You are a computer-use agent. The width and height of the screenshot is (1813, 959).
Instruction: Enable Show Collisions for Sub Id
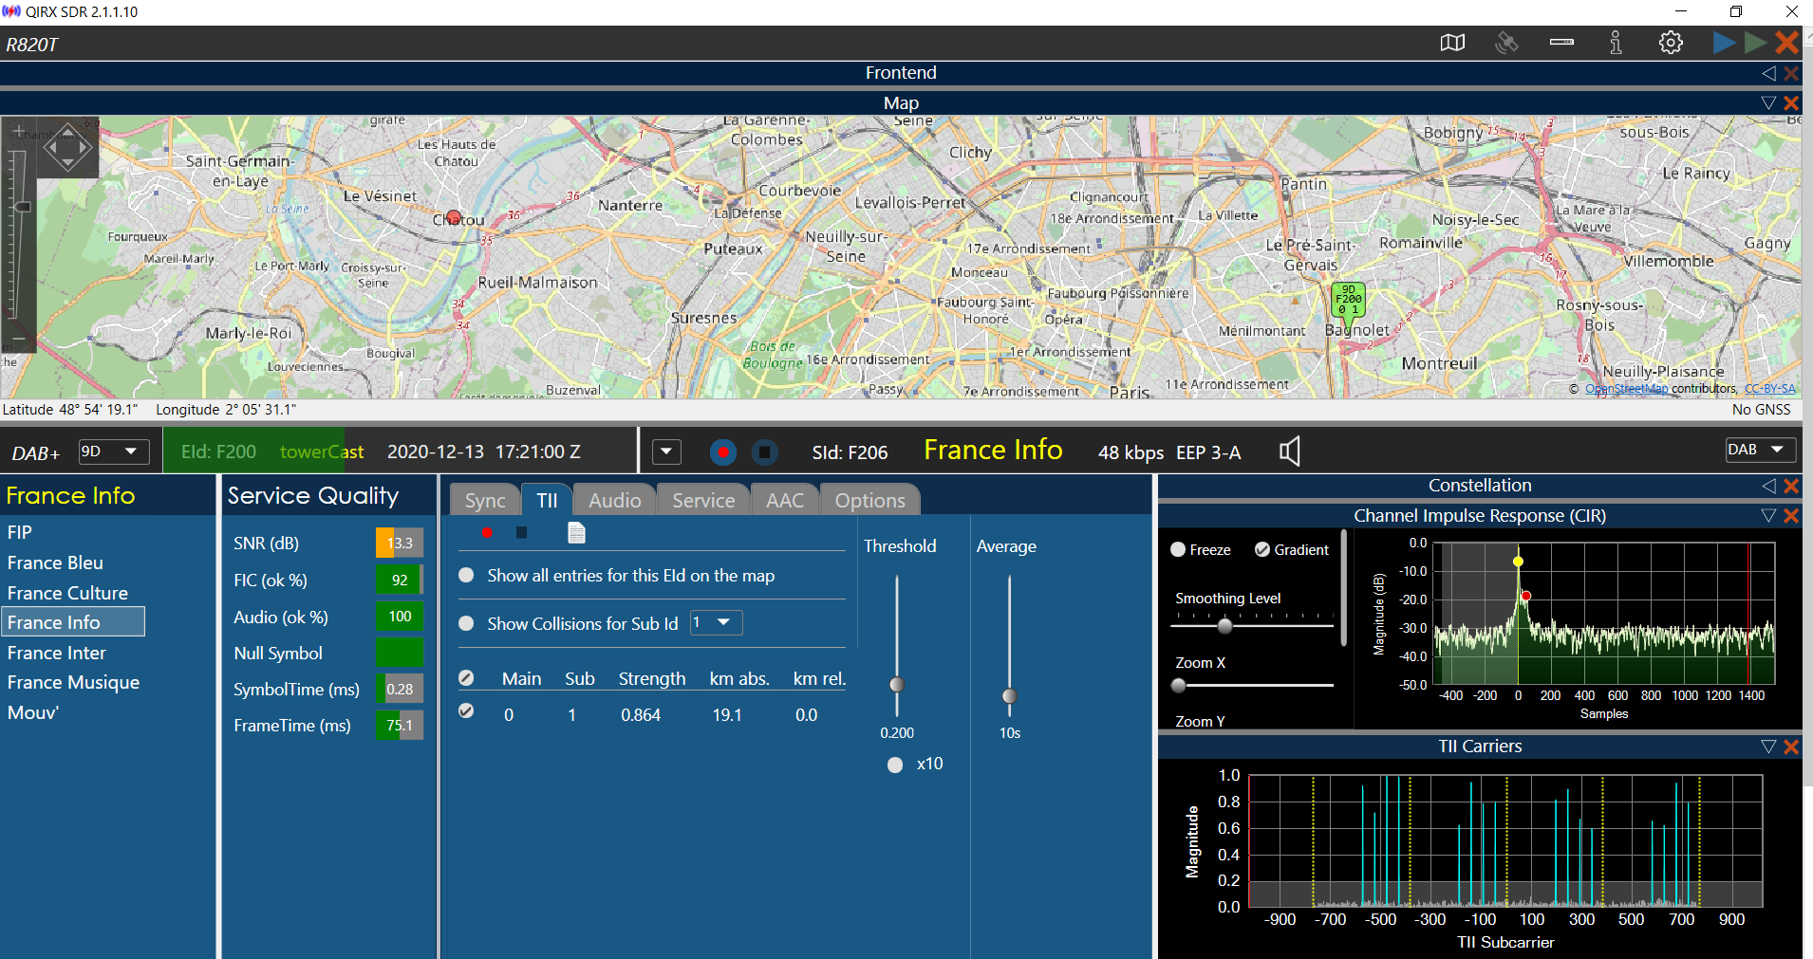pos(466,623)
